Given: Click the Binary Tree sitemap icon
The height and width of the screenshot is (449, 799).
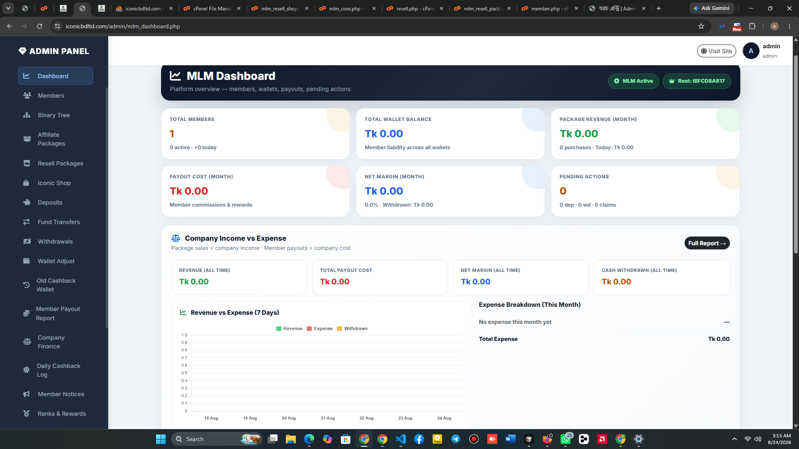Looking at the screenshot, I should (x=27, y=115).
